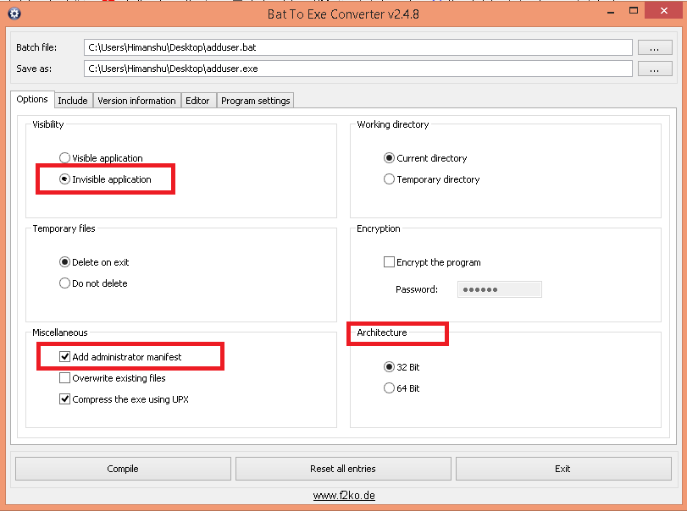
Task: Switch to the Version information tab
Action: [136, 100]
